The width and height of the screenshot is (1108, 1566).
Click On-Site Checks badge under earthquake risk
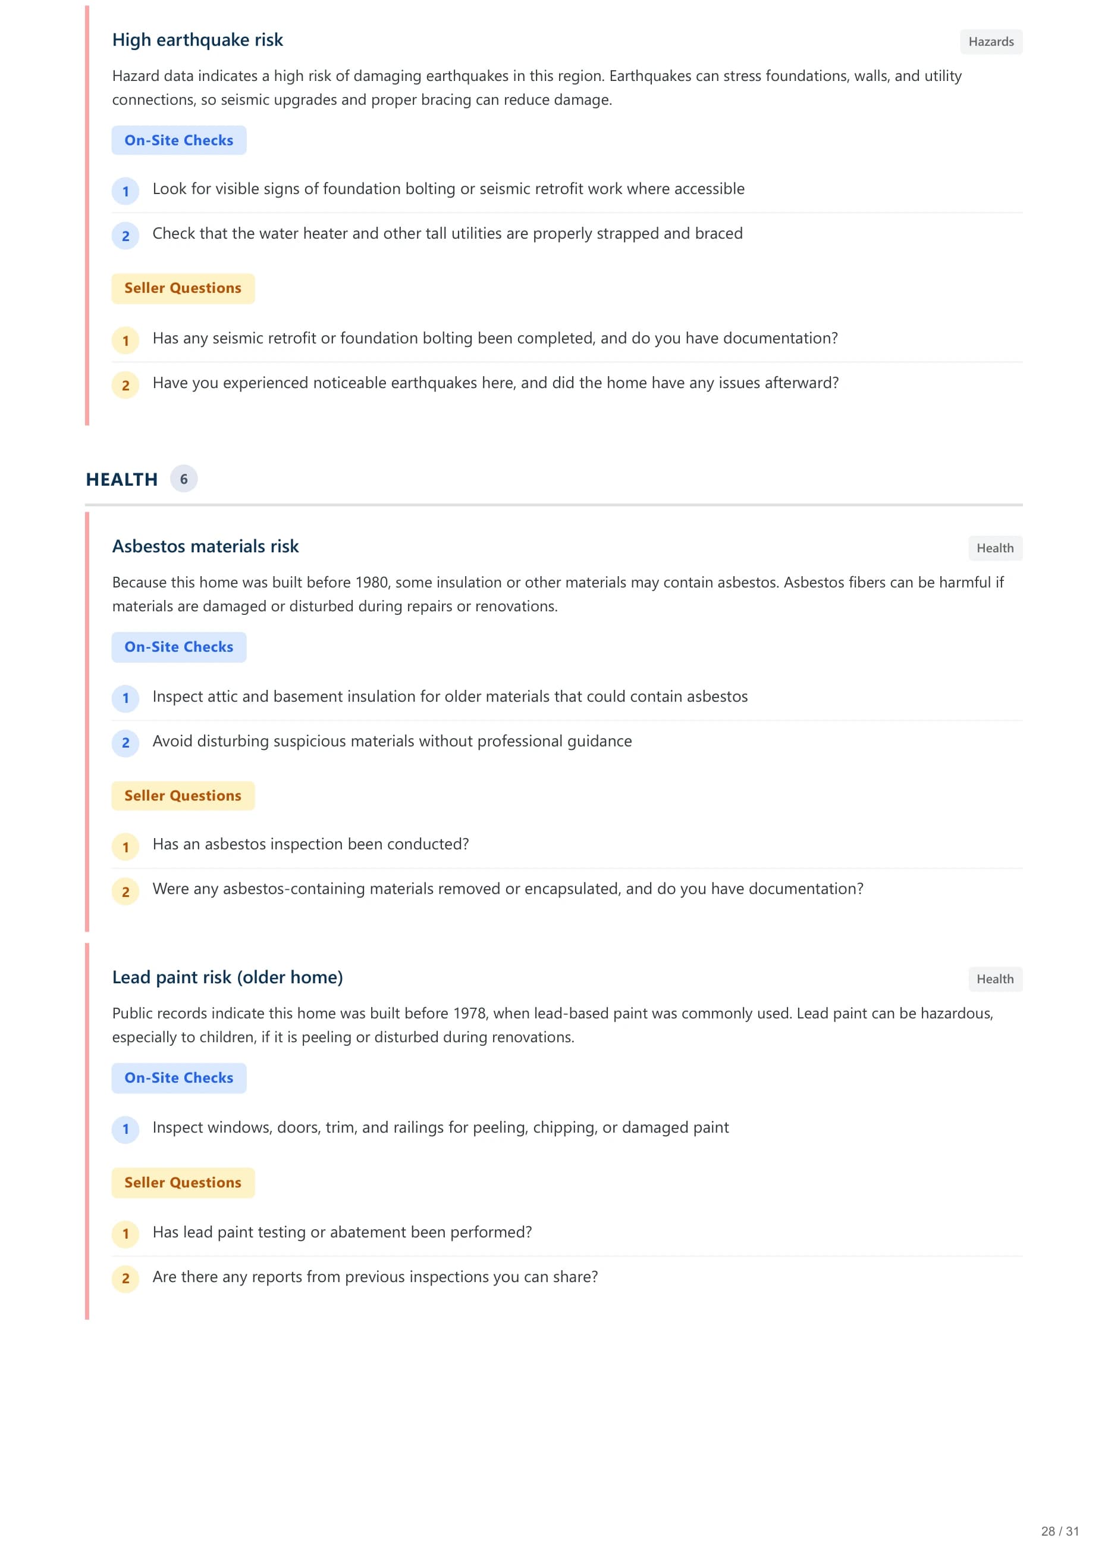tap(179, 140)
